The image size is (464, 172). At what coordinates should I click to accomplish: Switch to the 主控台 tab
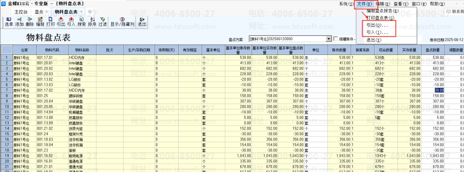pos(21,12)
